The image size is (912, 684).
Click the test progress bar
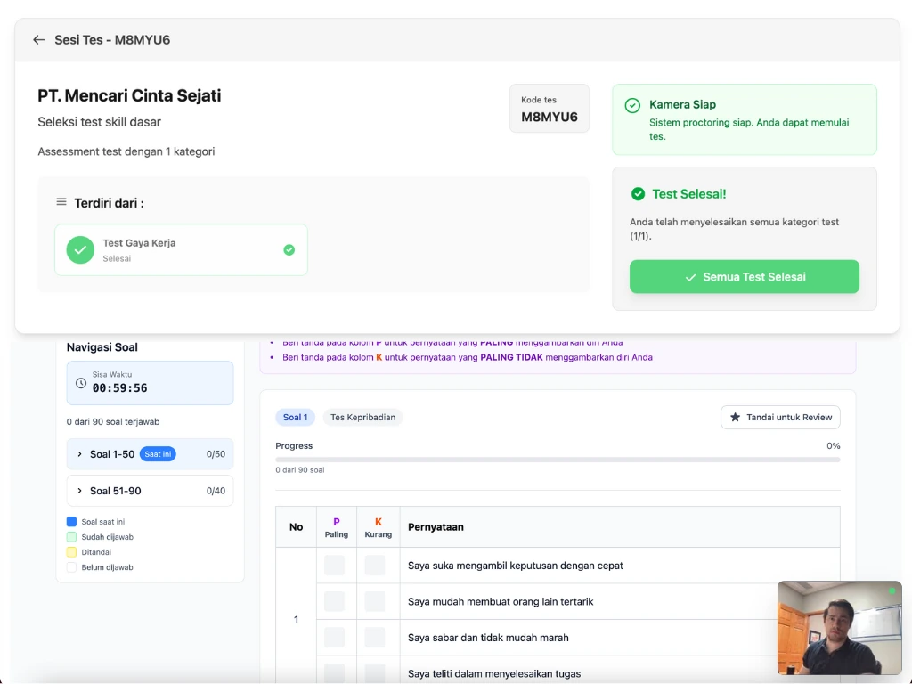click(x=558, y=460)
